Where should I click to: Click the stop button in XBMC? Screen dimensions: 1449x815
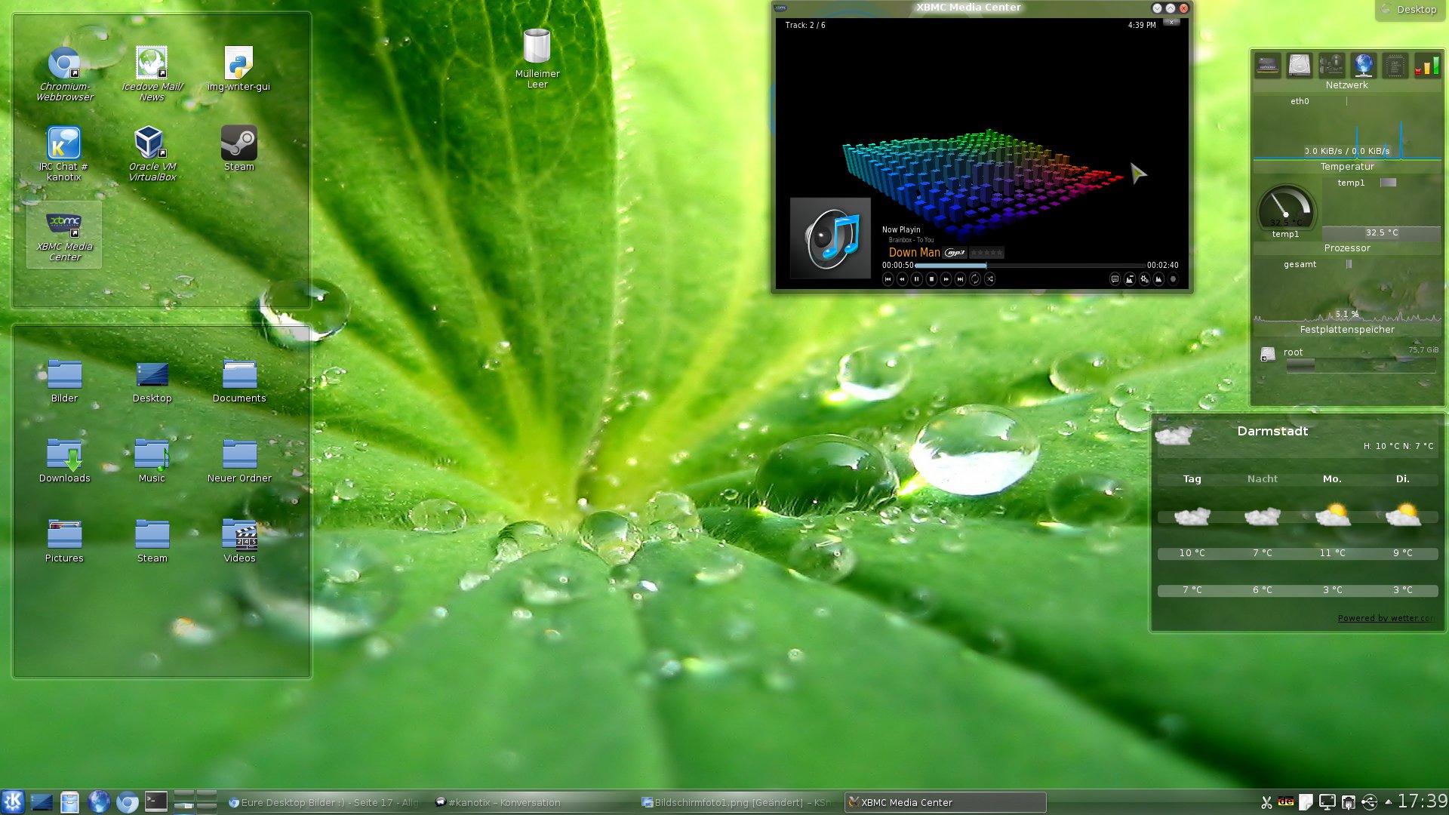point(931,279)
